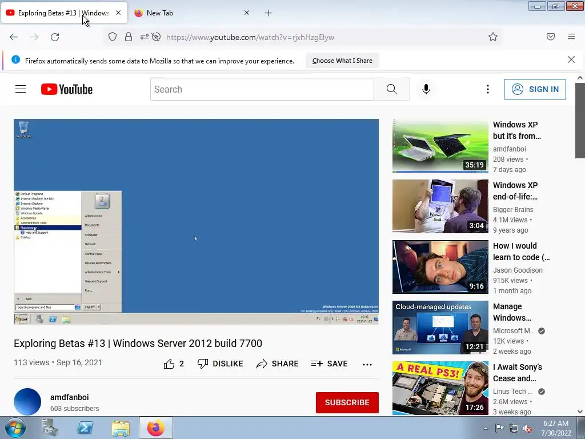Click the Dislike thumbs down button
585x439 pixels.
point(220,364)
